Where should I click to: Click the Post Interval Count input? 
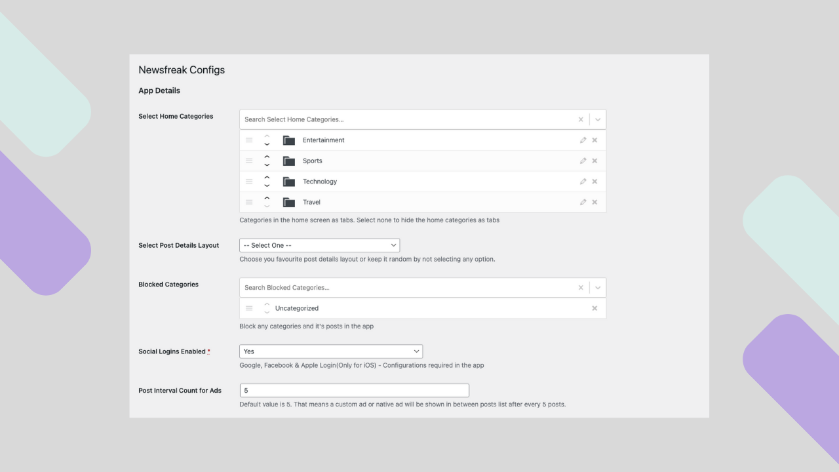coord(354,391)
